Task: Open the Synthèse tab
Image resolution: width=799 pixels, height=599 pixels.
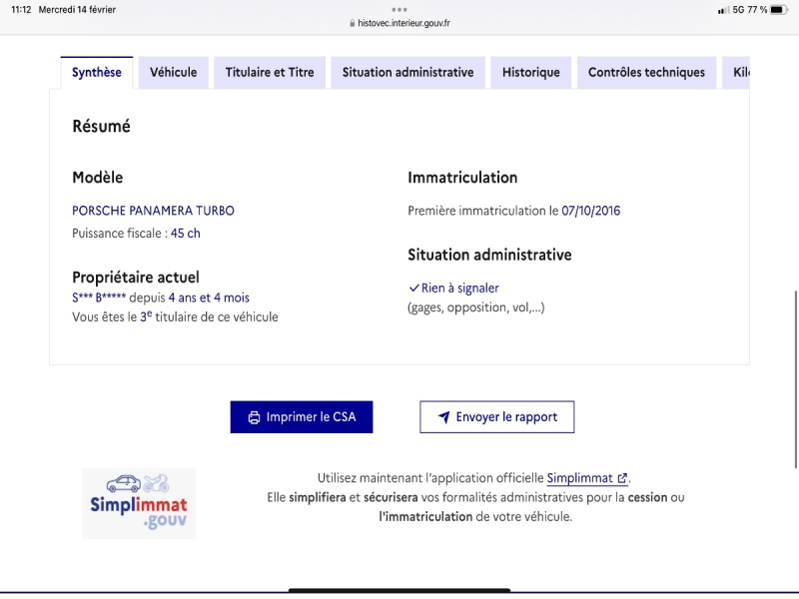Action: [x=97, y=72]
